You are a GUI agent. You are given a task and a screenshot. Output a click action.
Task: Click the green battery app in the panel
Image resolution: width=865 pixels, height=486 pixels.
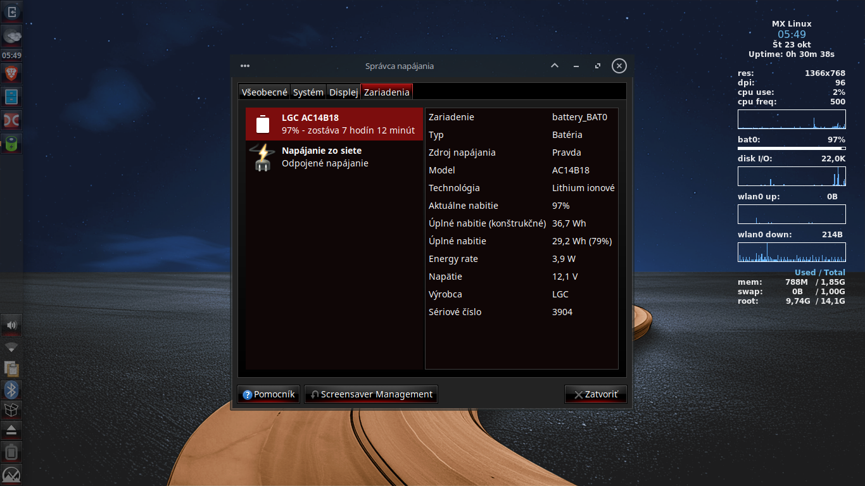pyautogui.click(x=11, y=143)
